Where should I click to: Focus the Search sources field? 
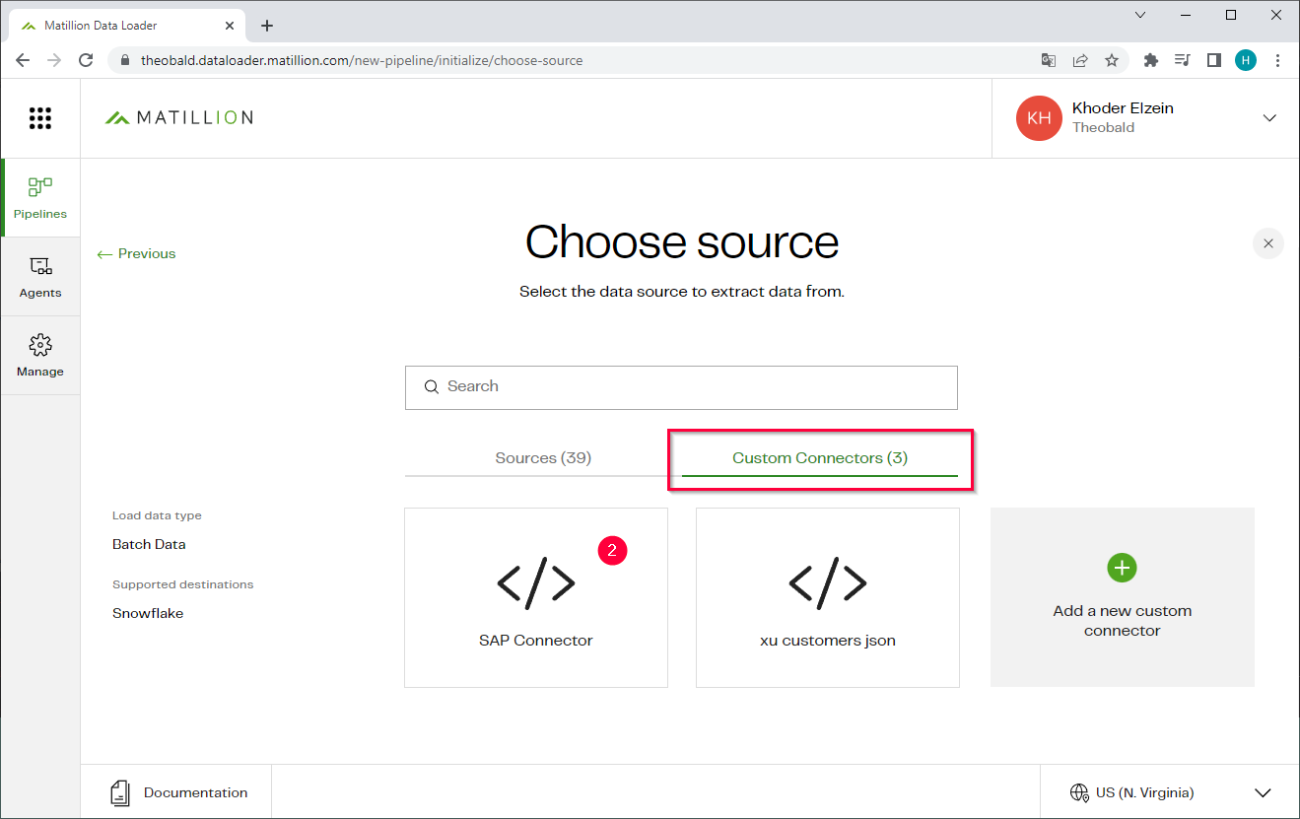tap(681, 387)
